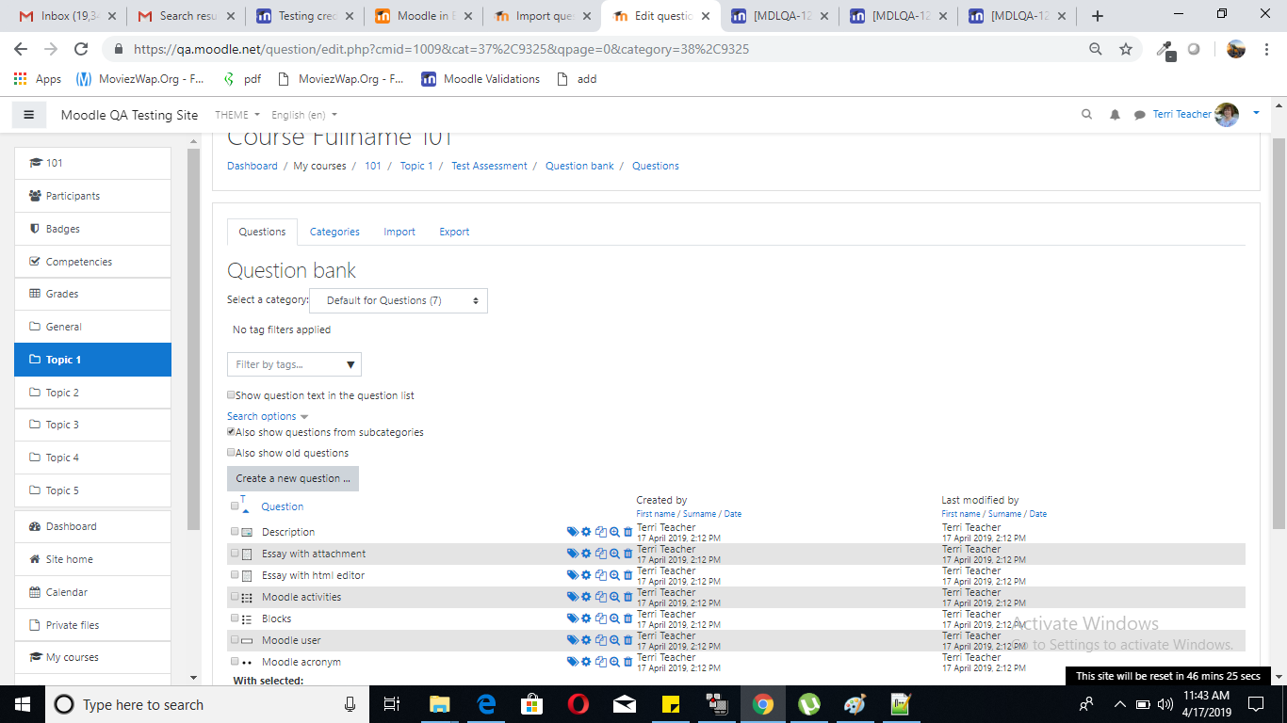Tick the select-all checkbox in Question header
Image resolution: width=1287 pixels, height=723 pixels.
pos(235,506)
